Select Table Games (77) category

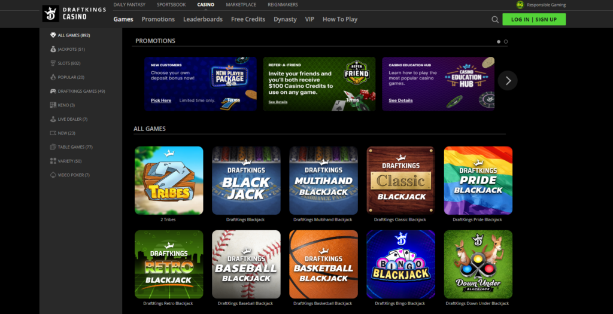[x=75, y=147]
